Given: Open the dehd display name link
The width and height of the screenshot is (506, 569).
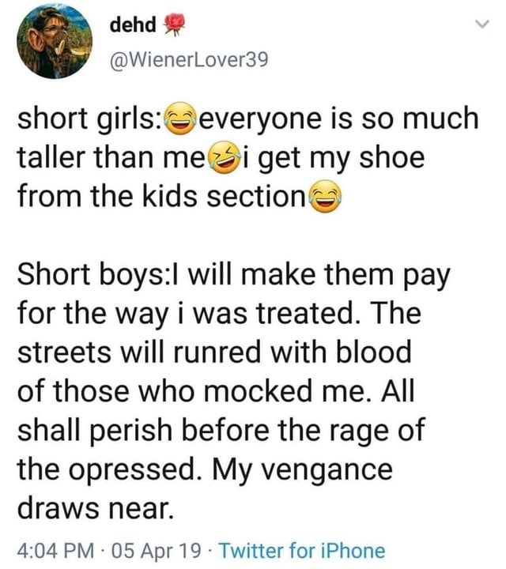Looking at the screenshot, I should (134, 25).
